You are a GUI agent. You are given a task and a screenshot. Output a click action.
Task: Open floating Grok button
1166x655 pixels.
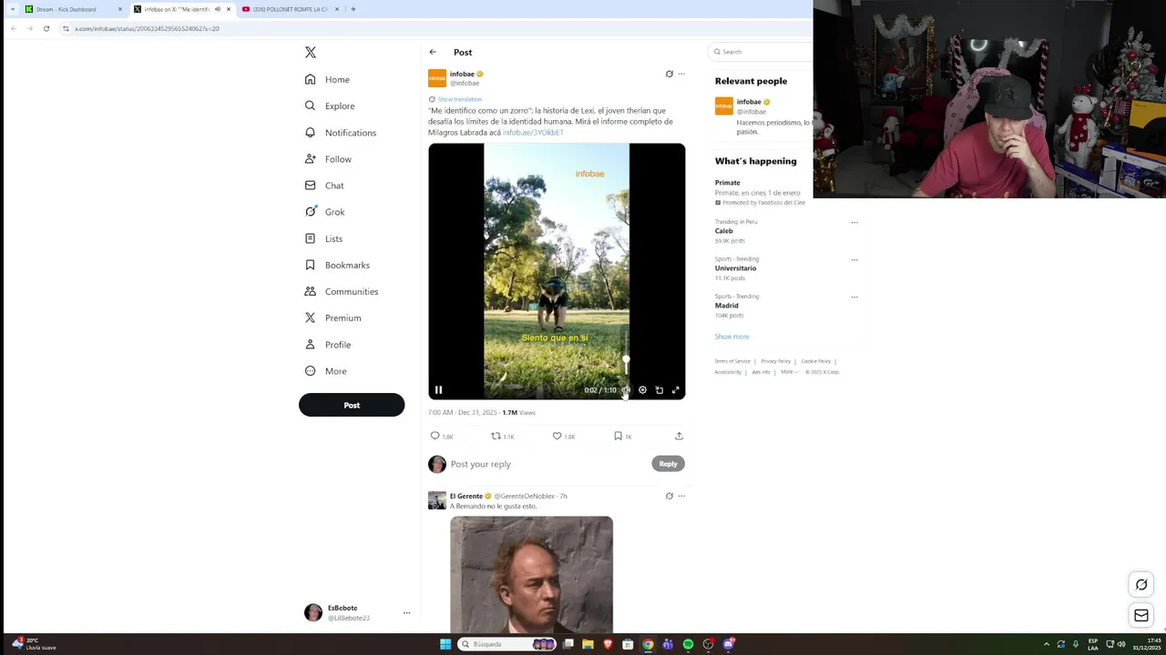(x=1141, y=585)
